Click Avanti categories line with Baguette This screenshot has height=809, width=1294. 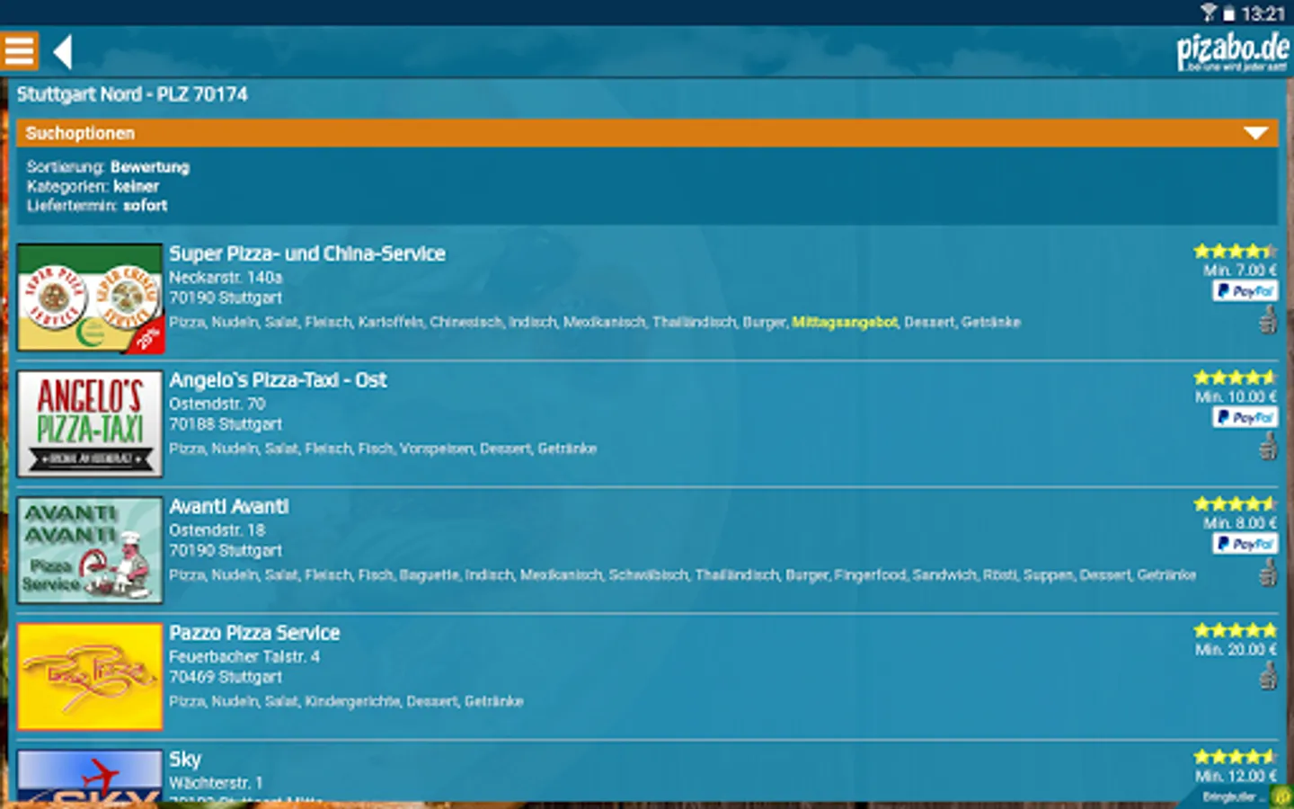pos(682,575)
